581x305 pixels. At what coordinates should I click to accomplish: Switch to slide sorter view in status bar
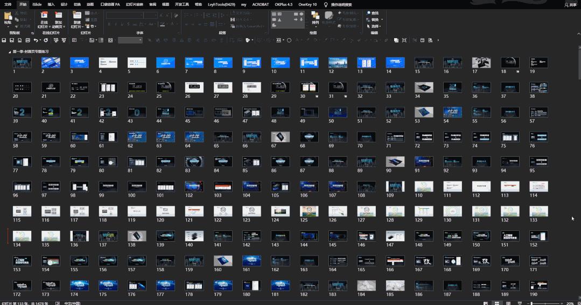pos(496,303)
